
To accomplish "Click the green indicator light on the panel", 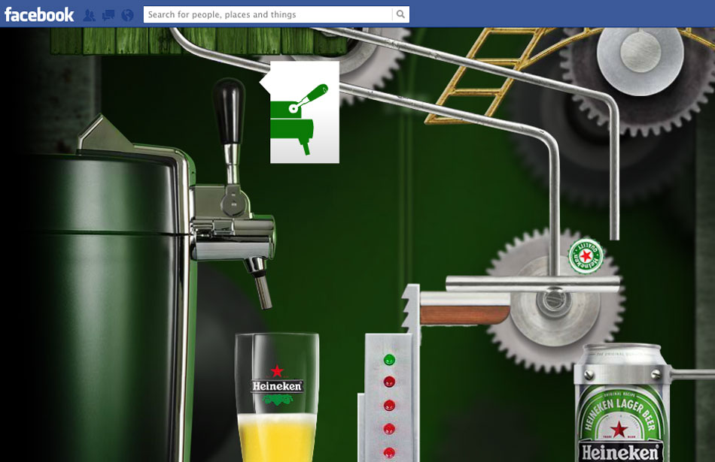I will [389, 360].
